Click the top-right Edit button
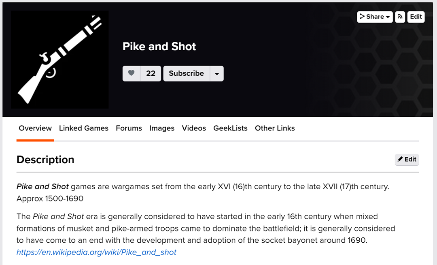This screenshot has width=437, height=265. click(x=416, y=17)
